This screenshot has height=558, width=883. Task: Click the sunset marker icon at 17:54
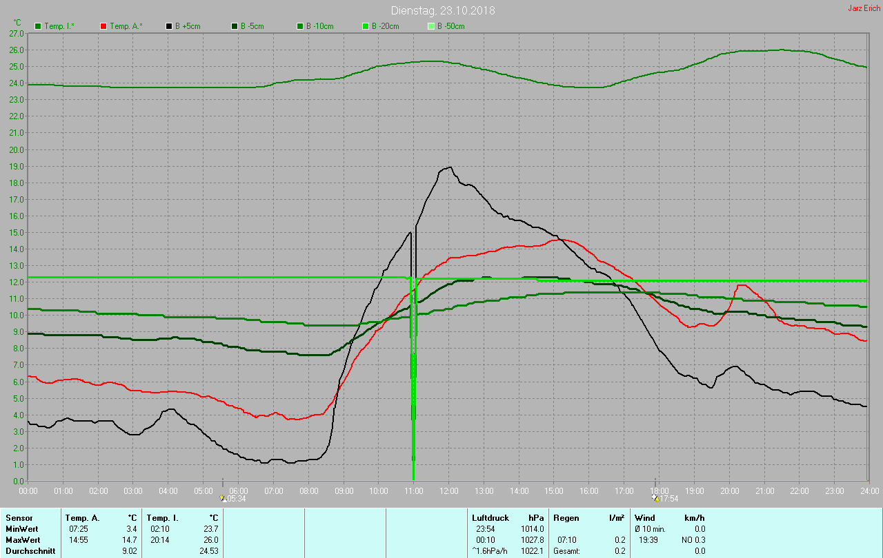click(x=655, y=497)
